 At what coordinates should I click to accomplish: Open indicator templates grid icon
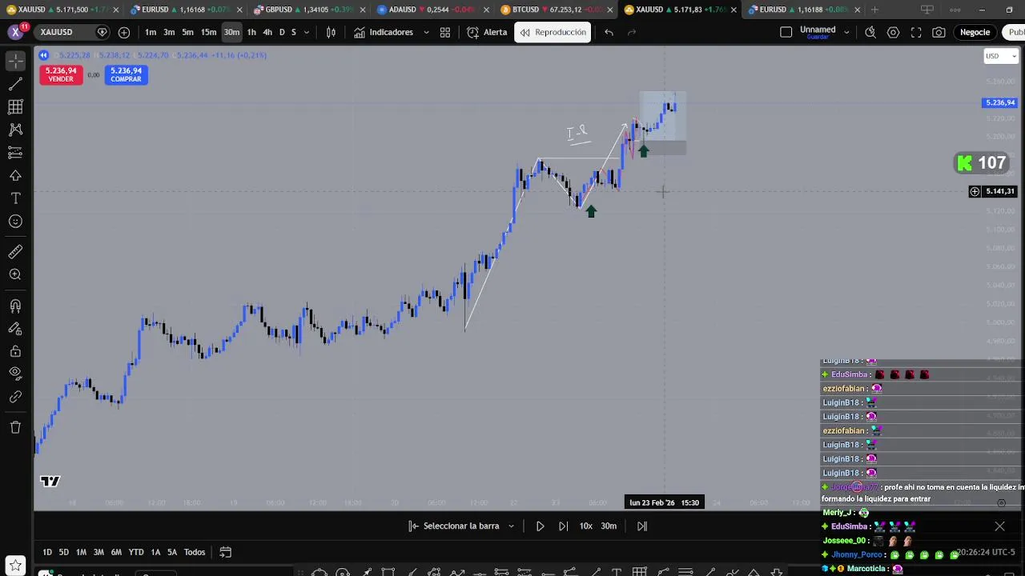point(445,32)
